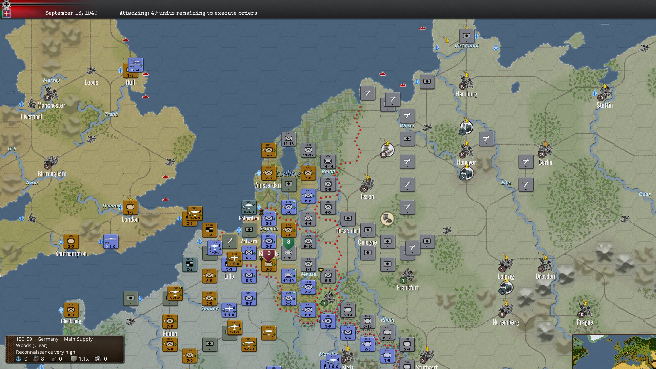Click the mine resource icon marked 10
Image resolution: width=656 pixels, height=369 pixels.
[387, 150]
